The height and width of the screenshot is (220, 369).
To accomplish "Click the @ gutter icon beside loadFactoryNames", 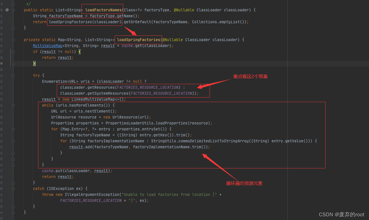I will (7, 10).
